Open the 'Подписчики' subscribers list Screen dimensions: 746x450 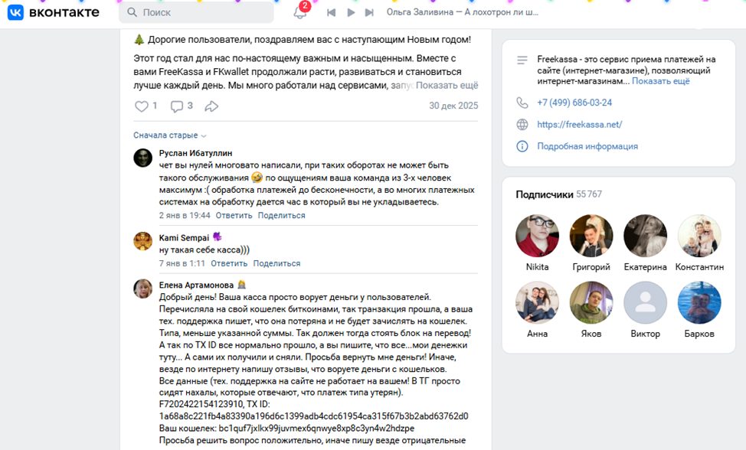(x=545, y=194)
